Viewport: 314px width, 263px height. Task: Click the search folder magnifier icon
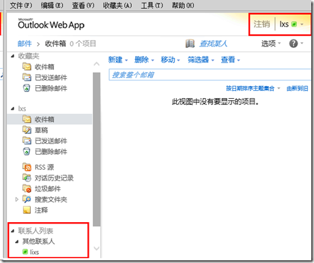(x=27, y=199)
